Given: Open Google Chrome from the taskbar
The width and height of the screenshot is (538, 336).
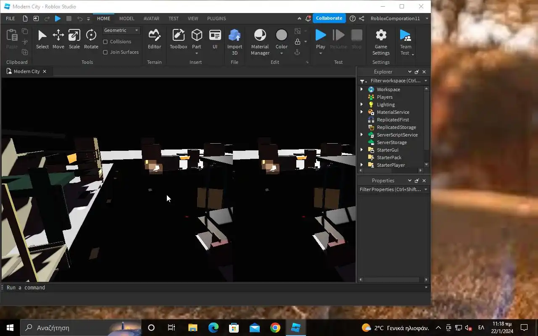Looking at the screenshot, I should click(x=275, y=328).
